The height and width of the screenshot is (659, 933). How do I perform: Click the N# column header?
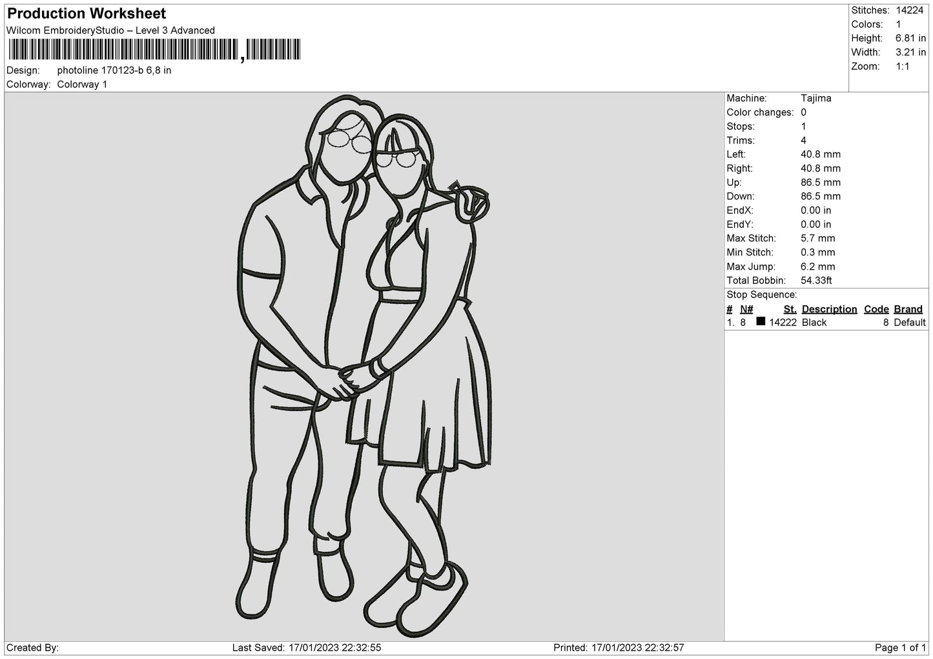[746, 309]
